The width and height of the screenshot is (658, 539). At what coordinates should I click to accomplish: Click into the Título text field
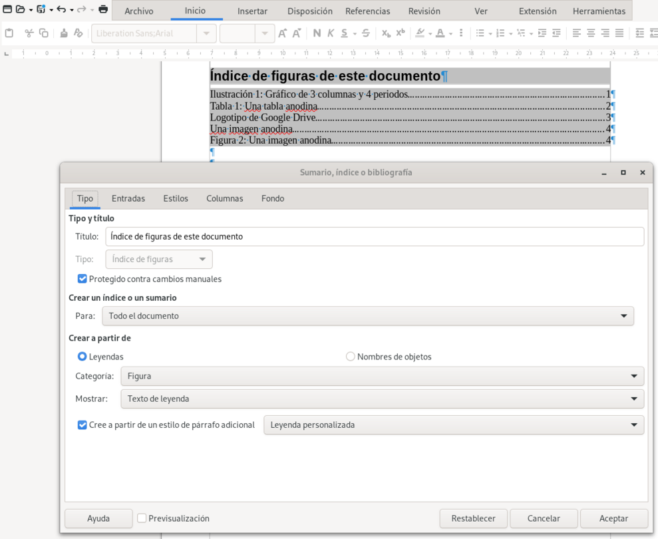coord(374,236)
